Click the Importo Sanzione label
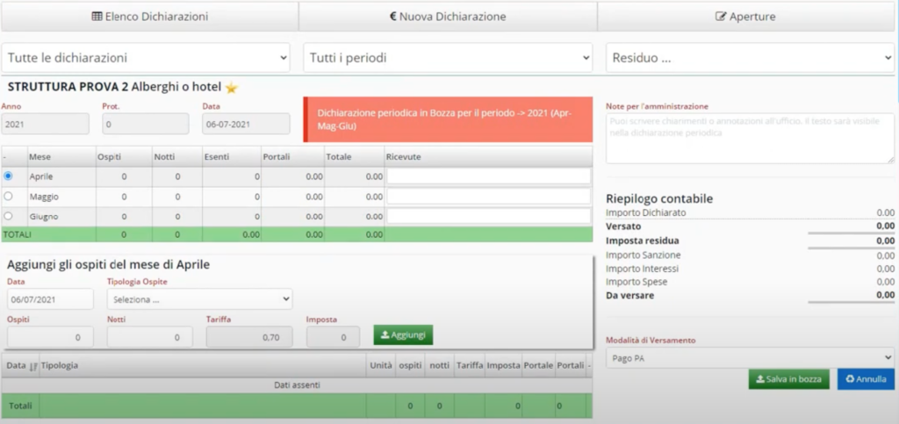This screenshot has height=424, width=899. 644,255
